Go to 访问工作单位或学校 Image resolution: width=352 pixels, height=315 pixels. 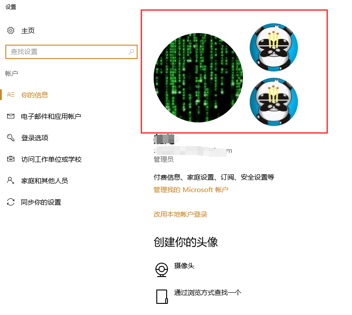point(51,159)
